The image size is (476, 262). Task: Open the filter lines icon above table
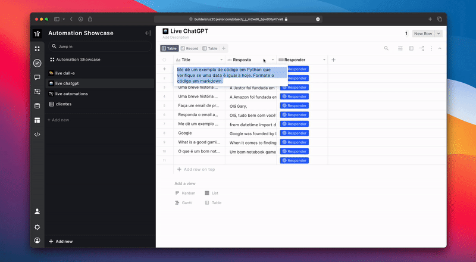(x=400, y=48)
